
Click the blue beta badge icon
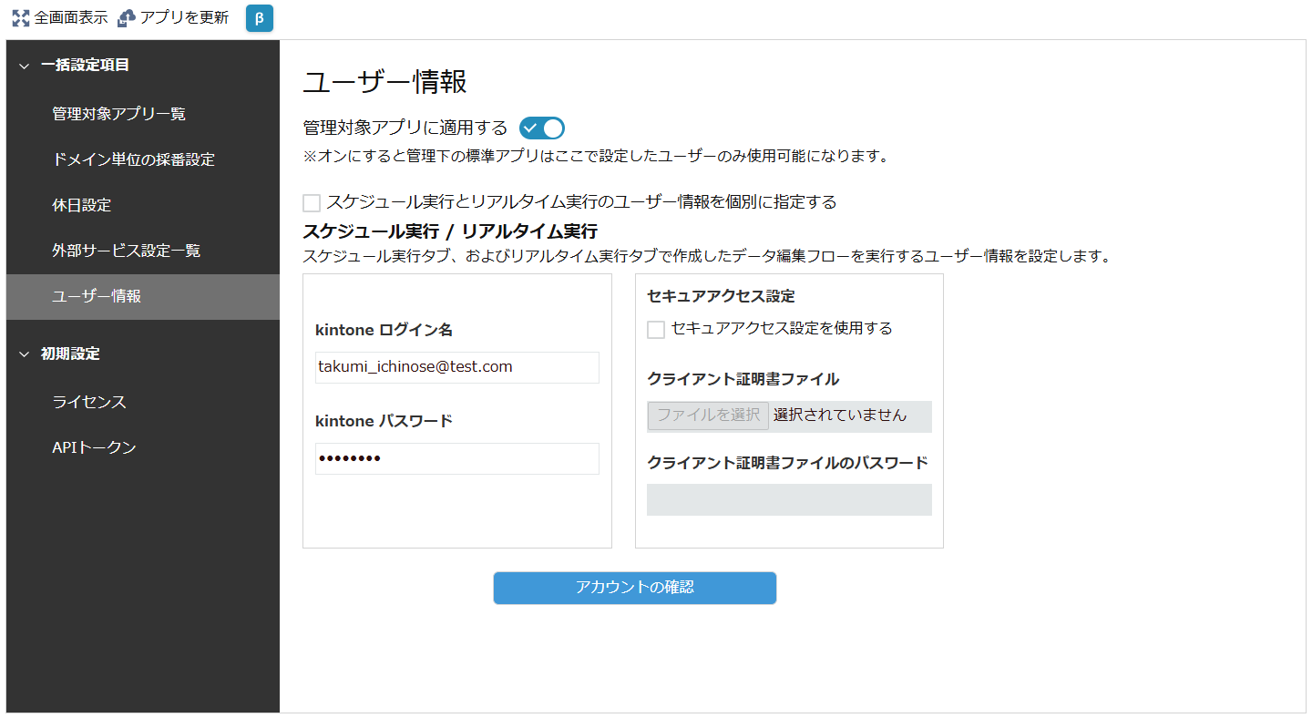(259, 18)
